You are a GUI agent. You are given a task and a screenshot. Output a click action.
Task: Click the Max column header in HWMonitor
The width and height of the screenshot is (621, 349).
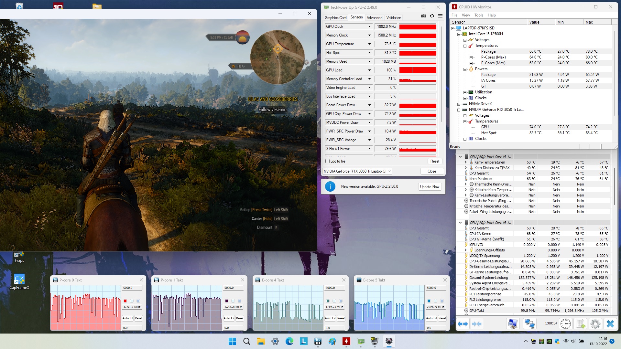coord(597,22)
